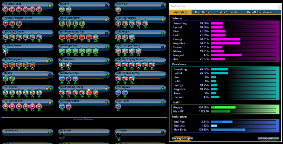Click the Ranged defense magenta bar
The width and height of the screenshot is (283, 144).
coord(226,56)
